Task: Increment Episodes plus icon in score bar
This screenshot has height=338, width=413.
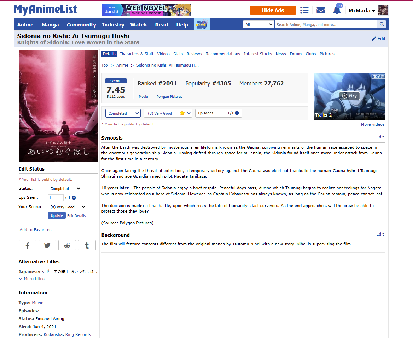Action: click(237, 113)
